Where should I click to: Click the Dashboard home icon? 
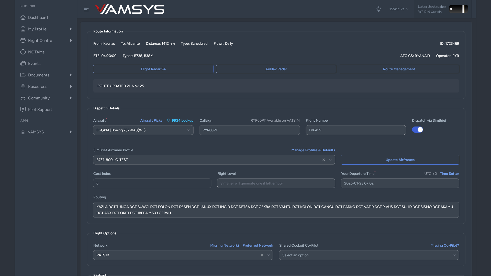(x=23, y=17)
